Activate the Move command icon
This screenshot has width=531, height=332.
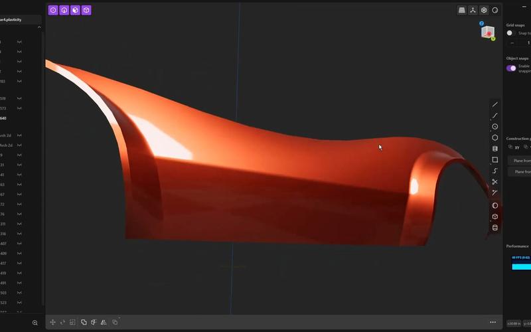click(x=53, y=322)
